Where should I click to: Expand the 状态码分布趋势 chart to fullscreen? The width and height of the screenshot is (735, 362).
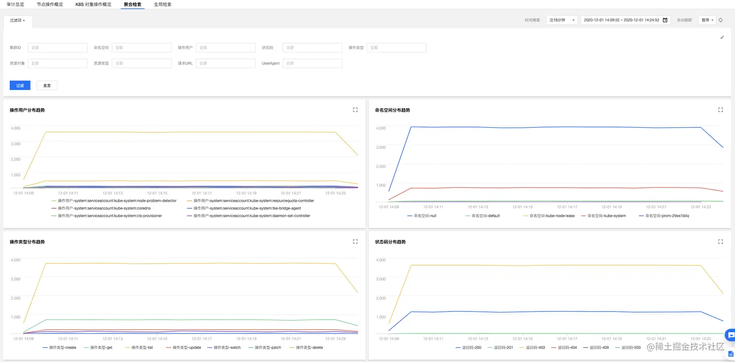(x=720, y=241)
